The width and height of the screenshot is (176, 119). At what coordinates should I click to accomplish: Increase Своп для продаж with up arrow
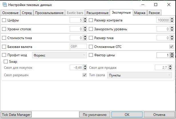click(170, 66)
